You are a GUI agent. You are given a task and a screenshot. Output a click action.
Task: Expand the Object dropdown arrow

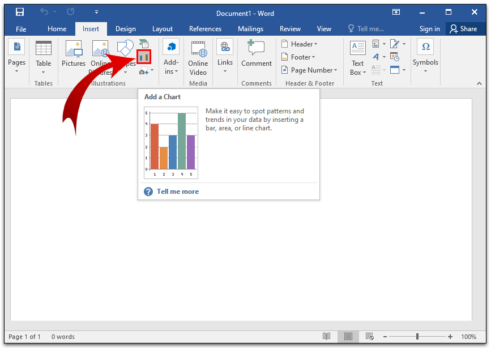404,70
